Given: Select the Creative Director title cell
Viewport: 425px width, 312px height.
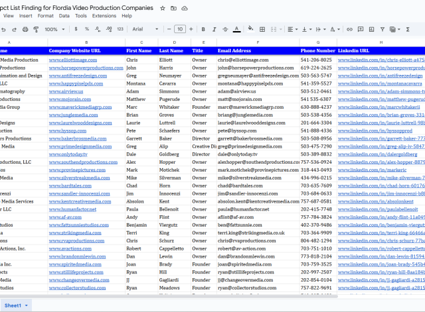Looking at the screenshot, I should (x=204, y=146).
